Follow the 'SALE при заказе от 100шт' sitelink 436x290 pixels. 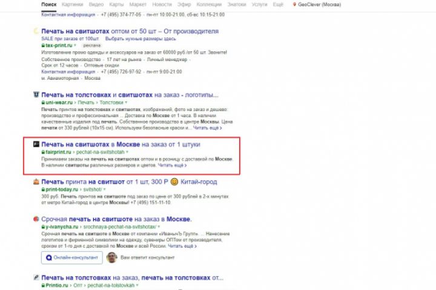(x=70, y=39)
